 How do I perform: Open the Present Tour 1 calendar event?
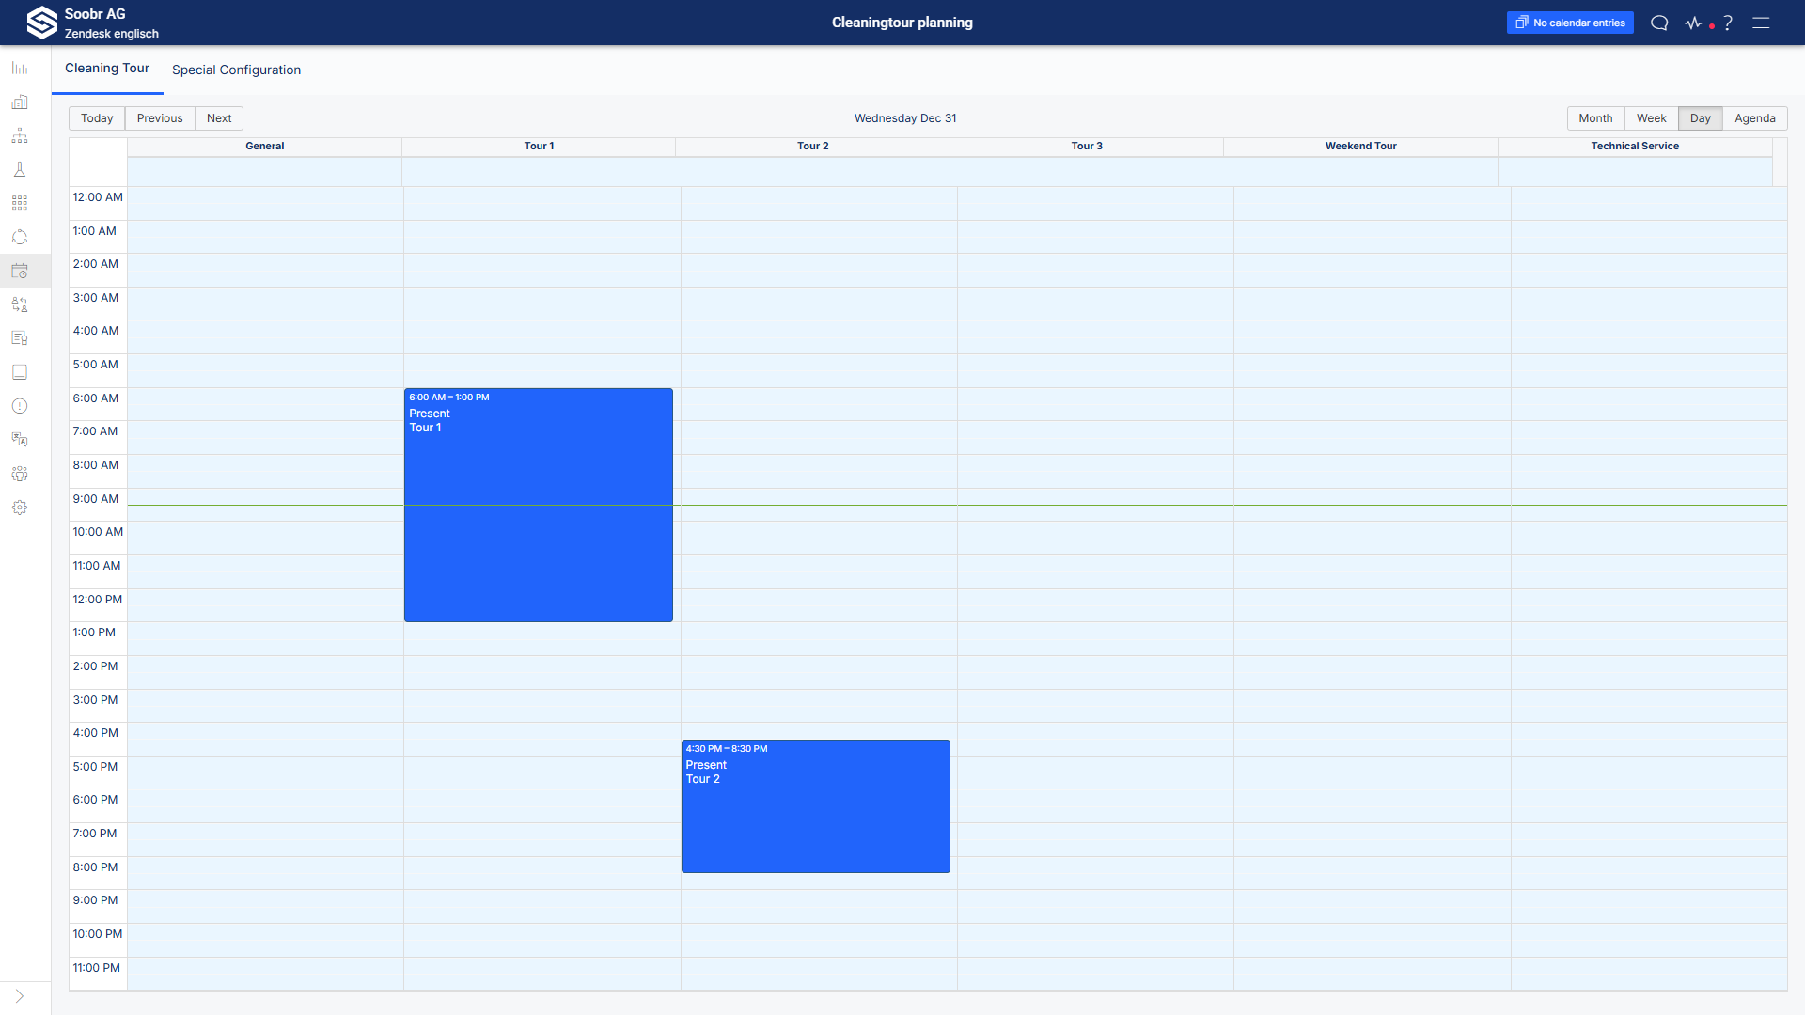(x=538, y=505)
